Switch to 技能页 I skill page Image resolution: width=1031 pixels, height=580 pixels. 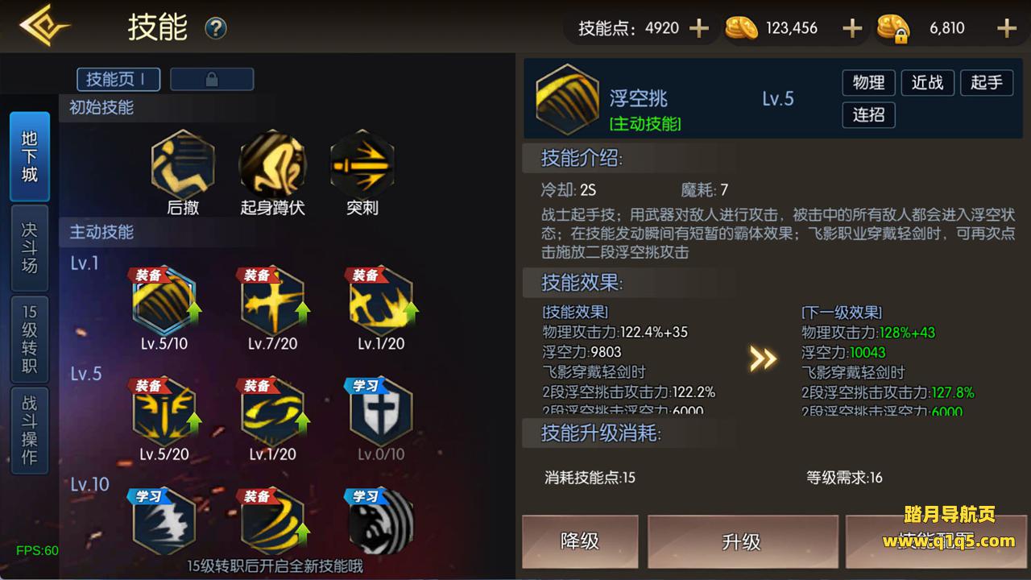coord(118,79)
